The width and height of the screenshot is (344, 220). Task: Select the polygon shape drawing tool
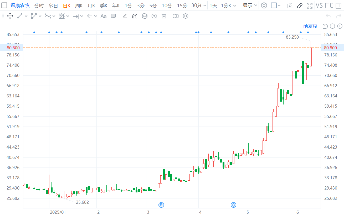[x=34, y=16]
